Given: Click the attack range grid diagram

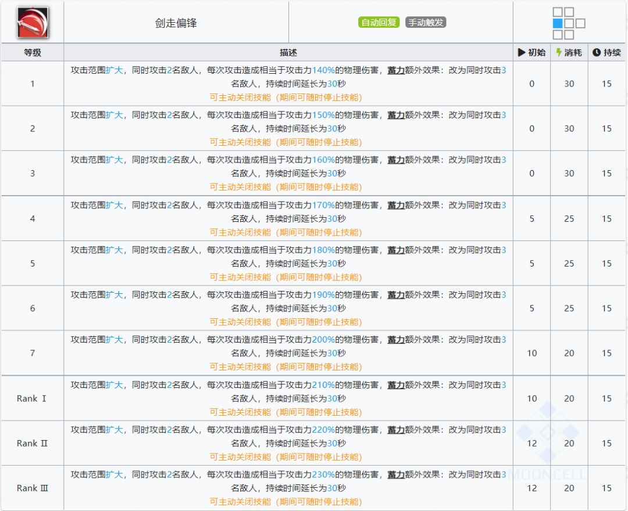Looking at the screenshot, I should tap(568, 23).
